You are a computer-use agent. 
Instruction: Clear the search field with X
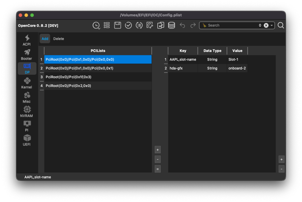click(266, 25)
